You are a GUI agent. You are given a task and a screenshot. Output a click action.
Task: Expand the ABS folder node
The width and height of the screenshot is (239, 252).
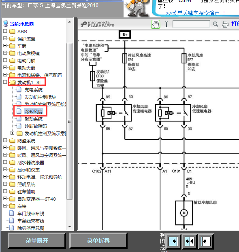(5, 31)
